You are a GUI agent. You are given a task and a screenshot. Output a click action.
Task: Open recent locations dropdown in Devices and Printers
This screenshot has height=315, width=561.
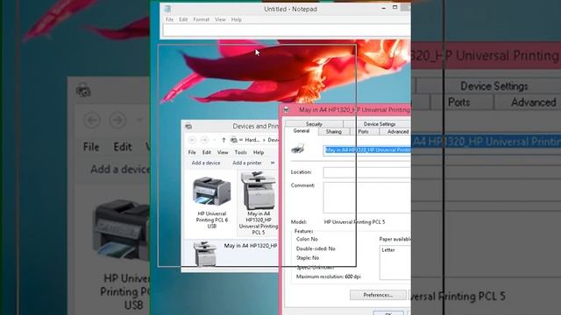214,140
